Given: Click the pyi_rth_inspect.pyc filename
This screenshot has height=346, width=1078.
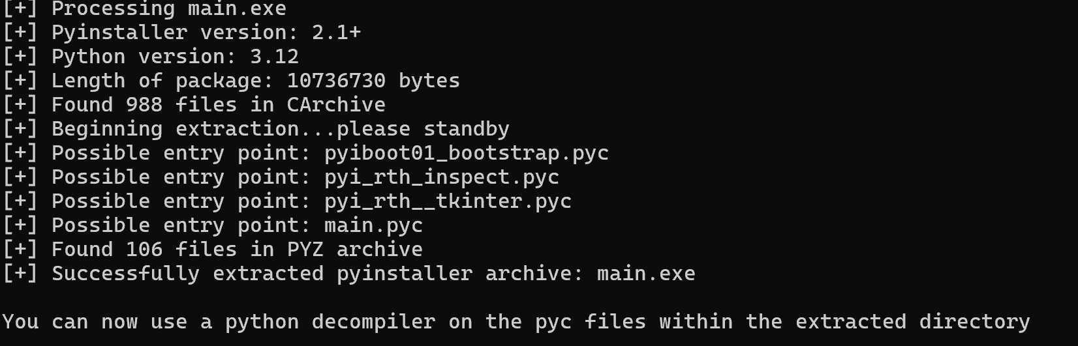Looking at the screenshot, I should click(x=441, y=177).
